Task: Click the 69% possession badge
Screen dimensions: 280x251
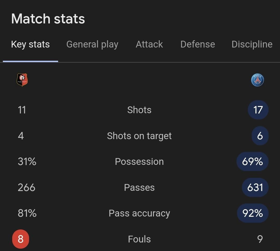Action: pos(252,161)
